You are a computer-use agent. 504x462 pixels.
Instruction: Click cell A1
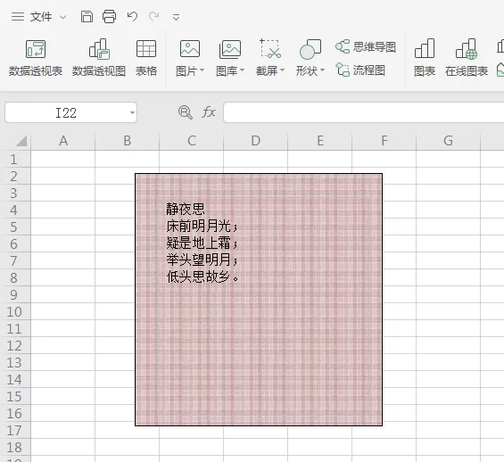click(63, 159)
